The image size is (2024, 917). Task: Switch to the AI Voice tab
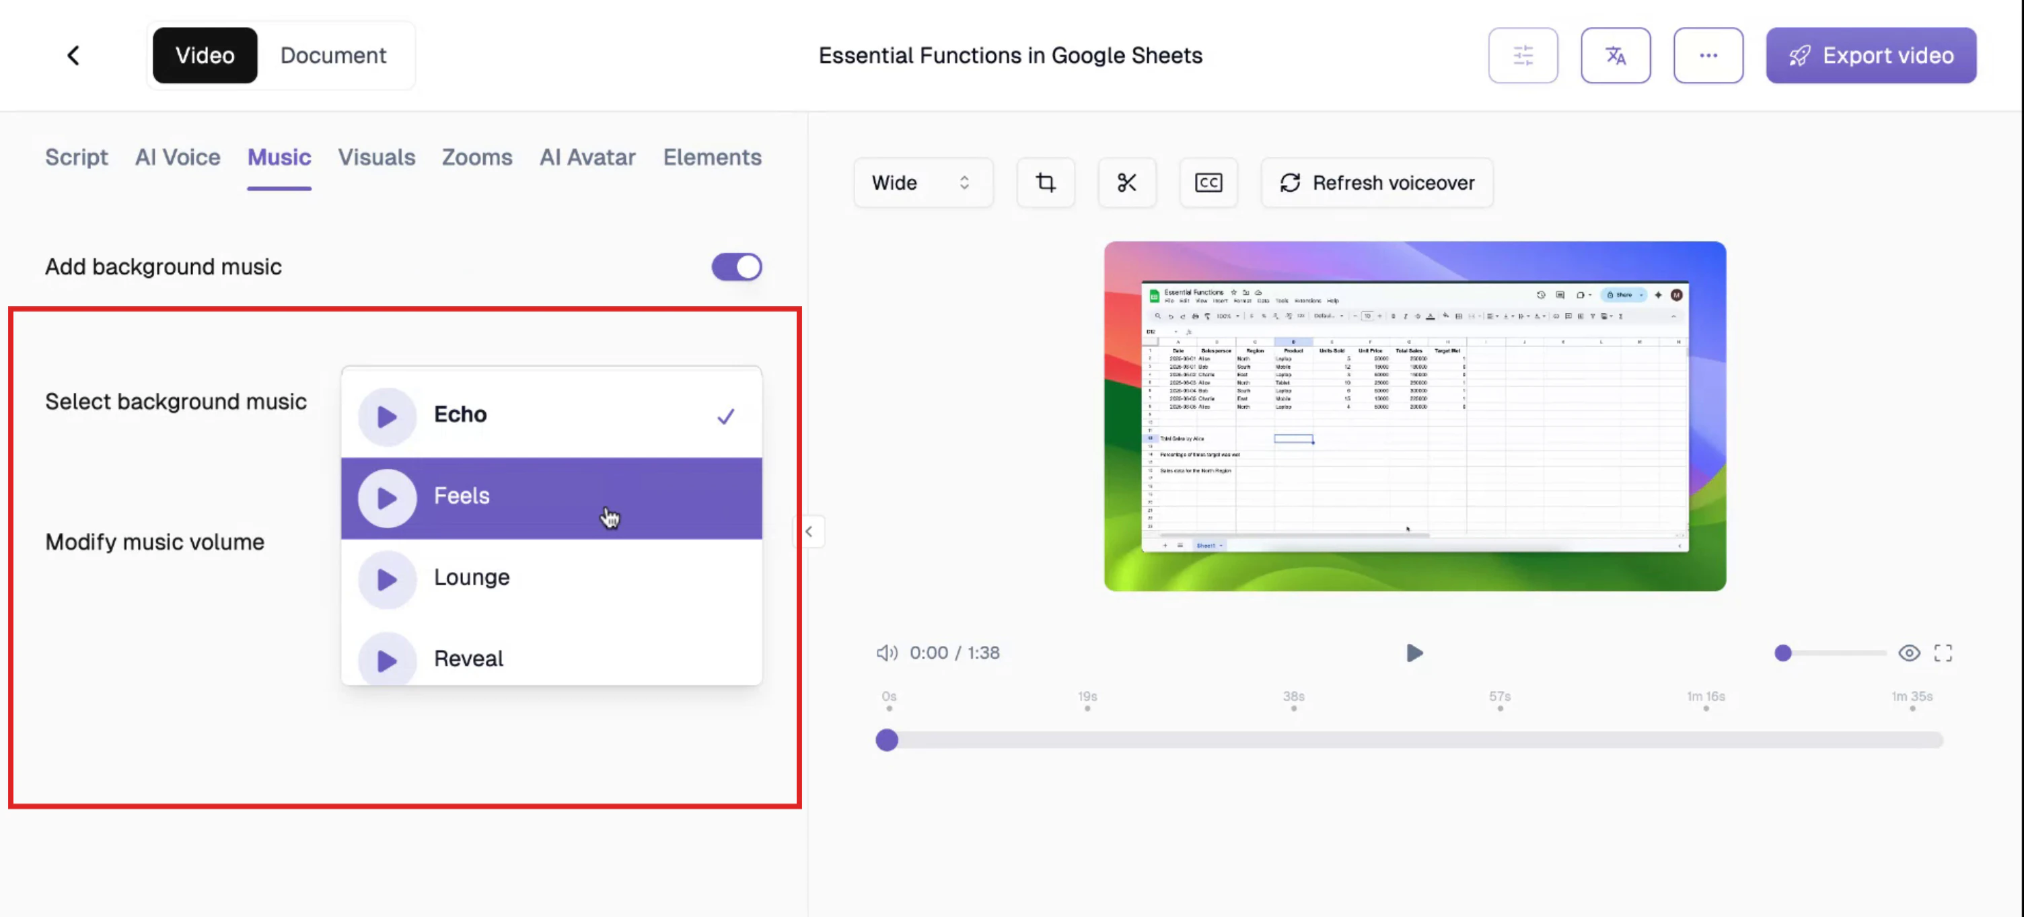coord(178,157)
